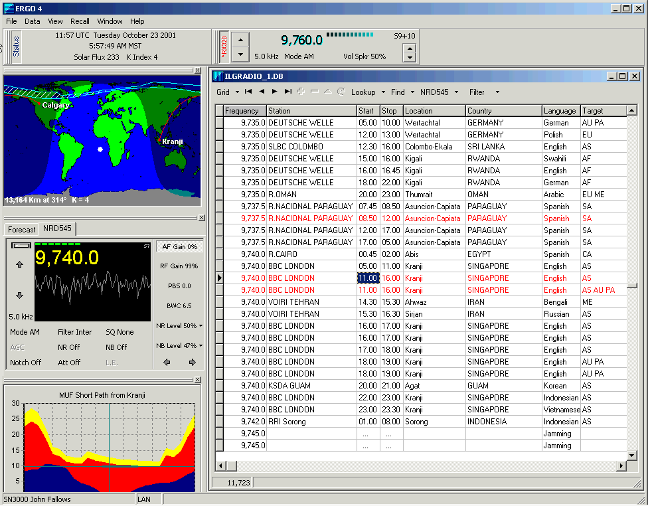Click NRD545 left arrow below NB Level

click(167, 362)
